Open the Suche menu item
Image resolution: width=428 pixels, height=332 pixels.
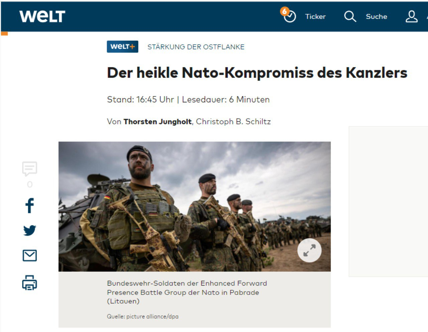[377, 17]
